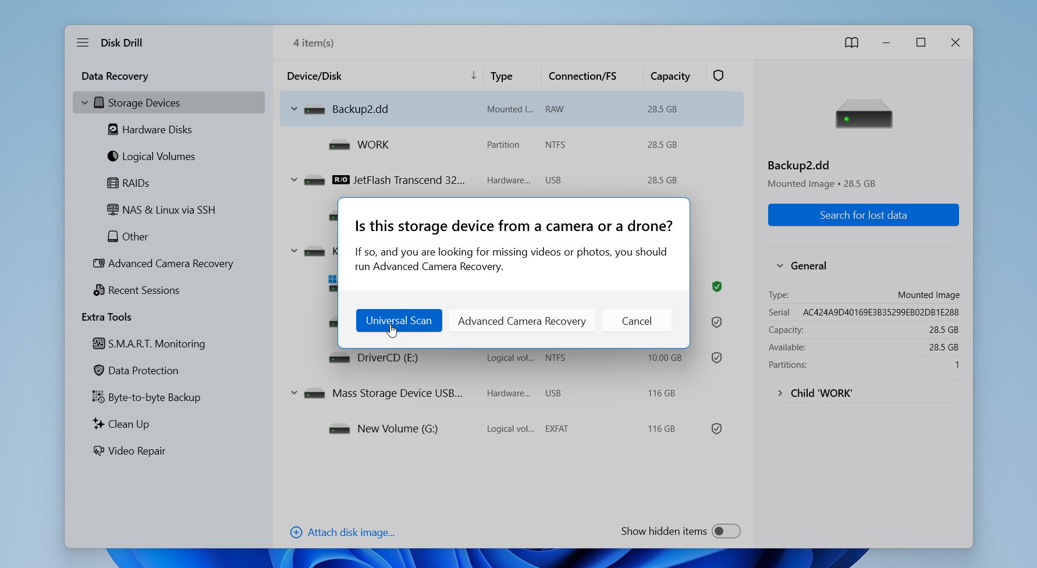This screenshot has width=1037, height=568.
Task: Select the Other devices category
Action: 127,237
